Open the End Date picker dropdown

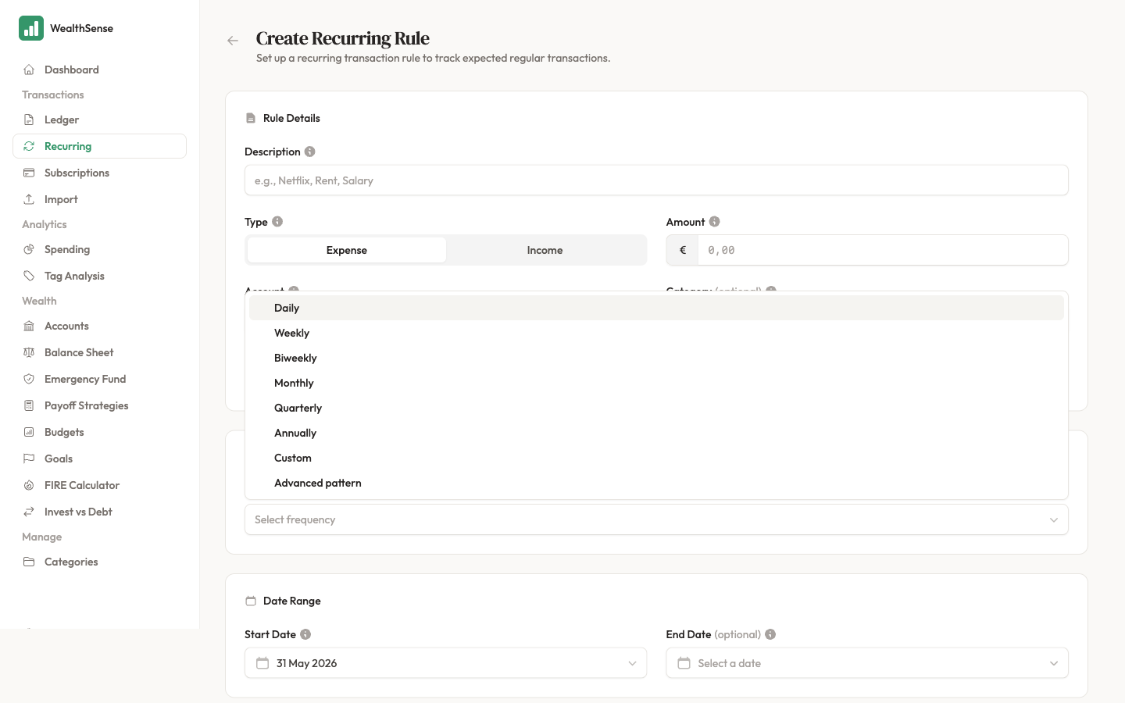pos(867,663)
